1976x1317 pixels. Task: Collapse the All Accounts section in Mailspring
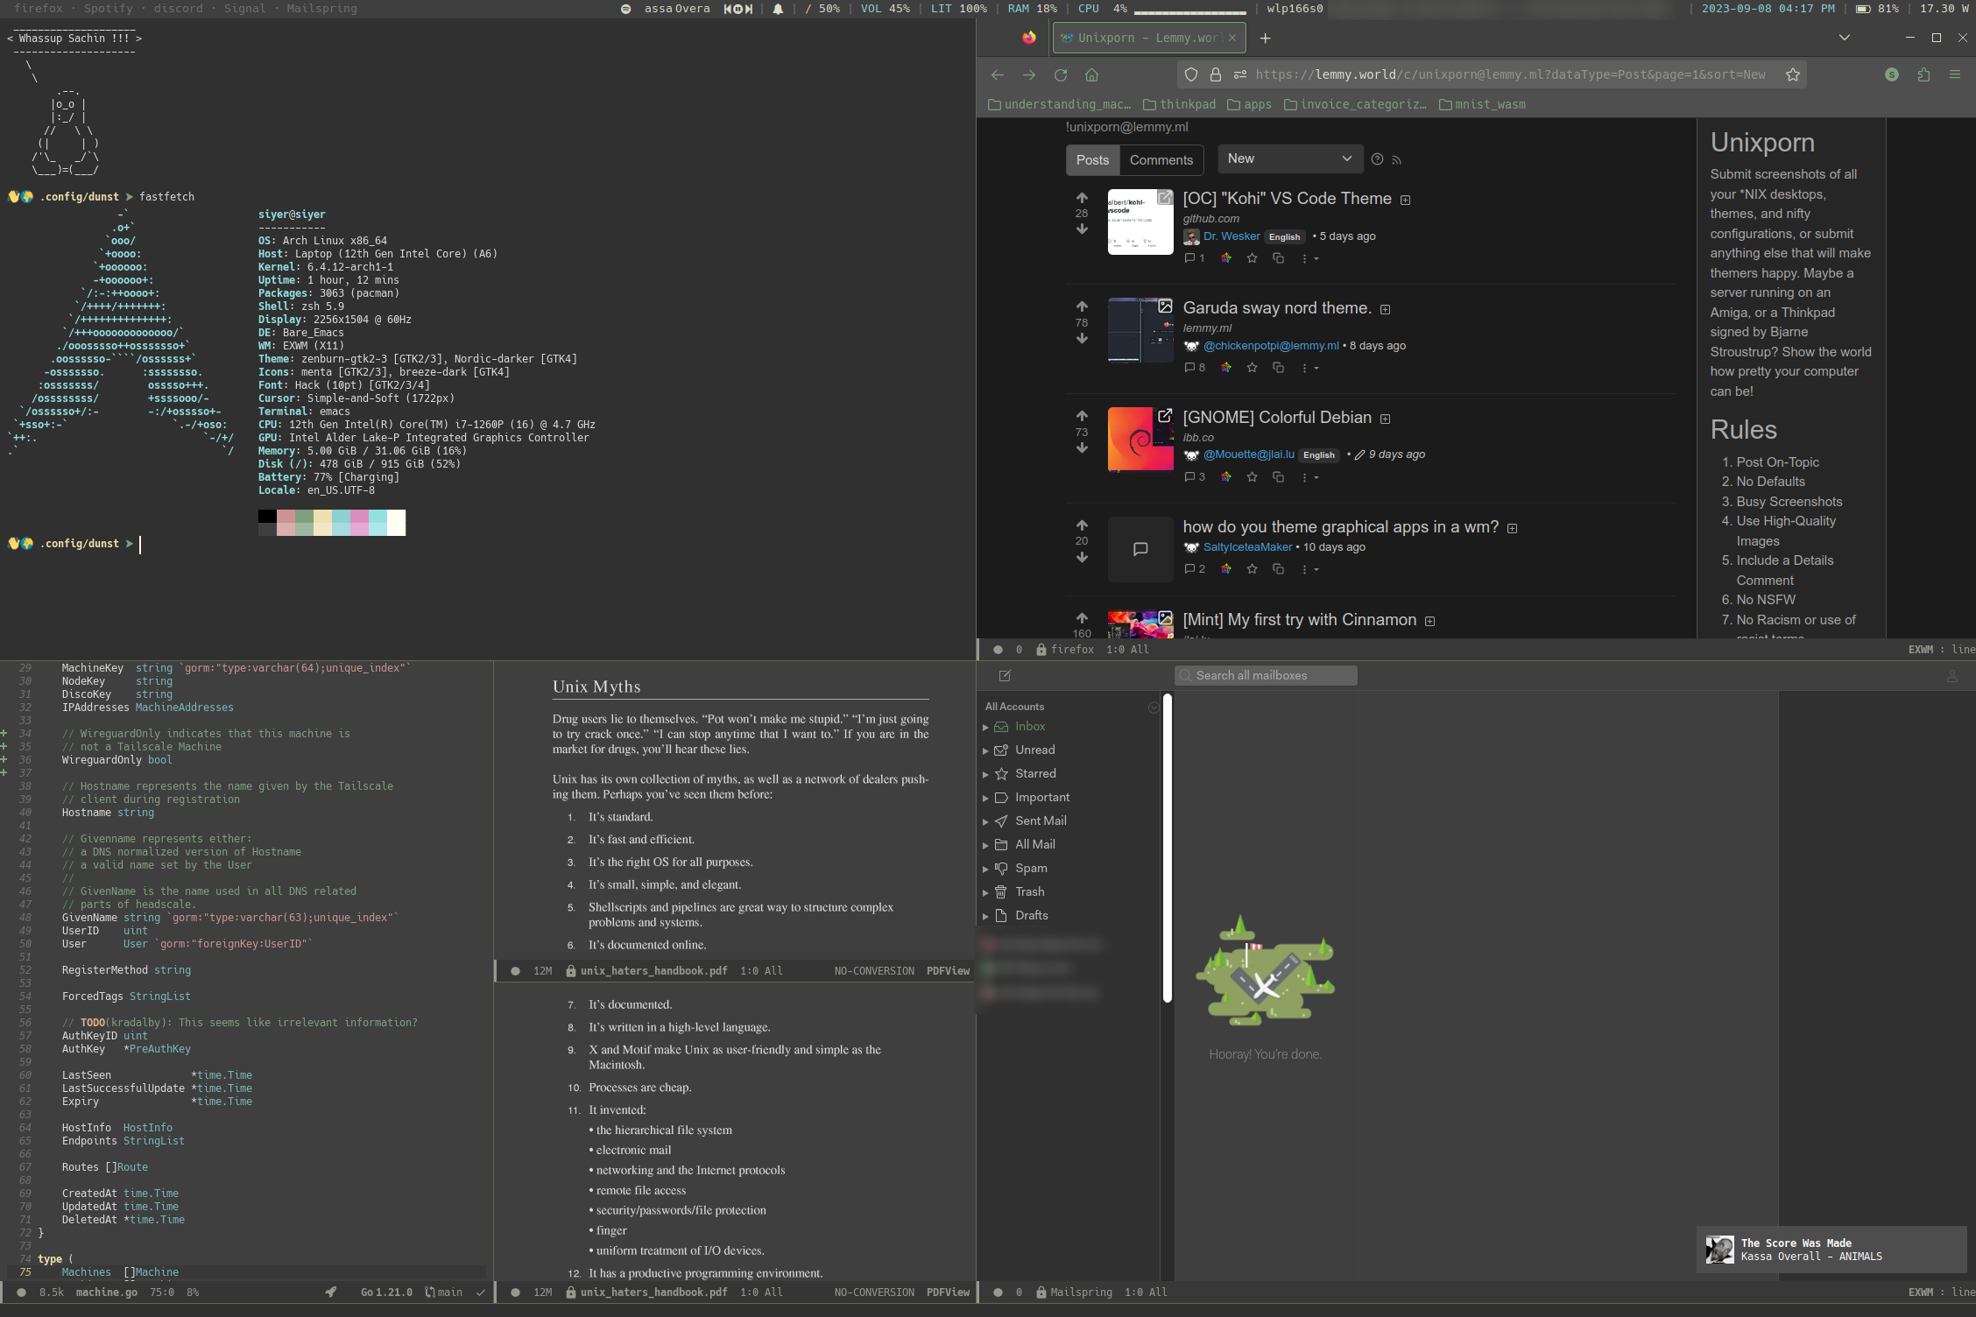pos(1153,707)
